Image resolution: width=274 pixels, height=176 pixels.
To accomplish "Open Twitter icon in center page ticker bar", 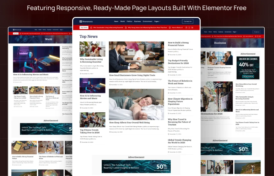I will [189, 28].
